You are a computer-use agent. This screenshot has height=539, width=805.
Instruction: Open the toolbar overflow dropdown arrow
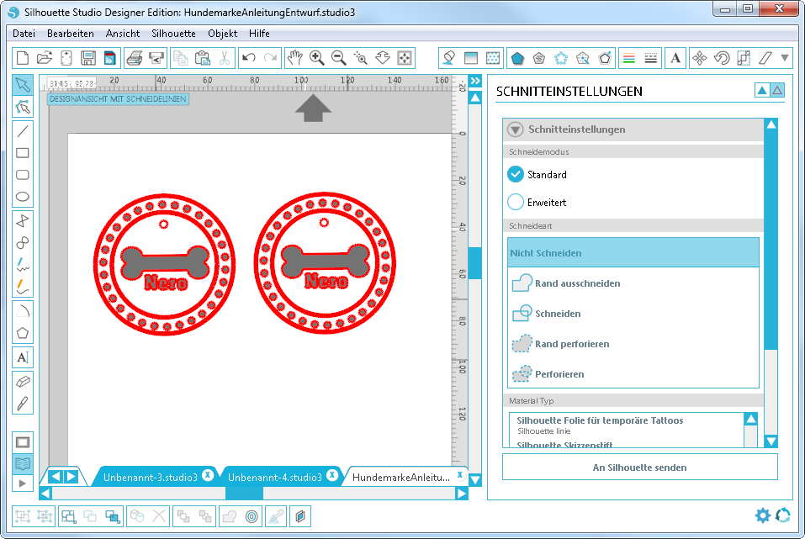tap(786, 58)
